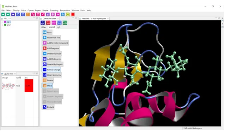Click the red SA score cell
This screenshot has height=131, width=225.
[29, 86]
